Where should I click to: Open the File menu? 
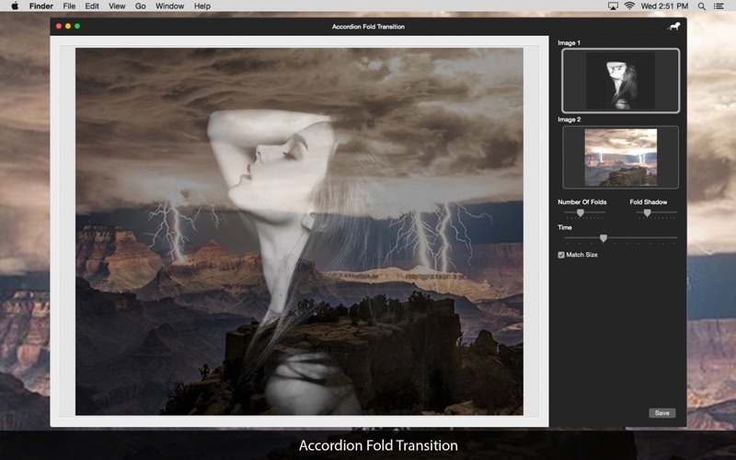[x=69, y=6]
